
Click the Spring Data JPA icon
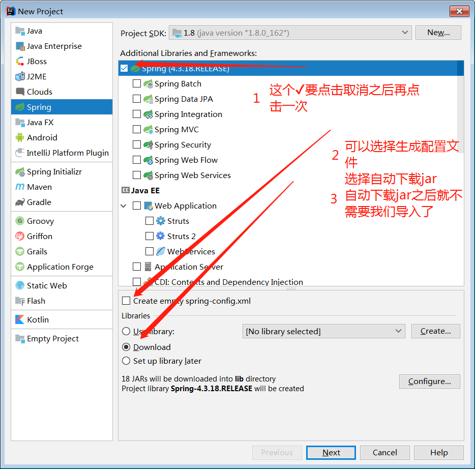tap(148, 99)
